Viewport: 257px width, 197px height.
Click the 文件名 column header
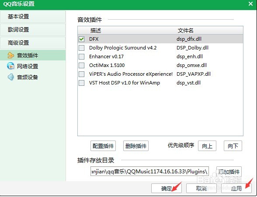[x=186, y=30]
